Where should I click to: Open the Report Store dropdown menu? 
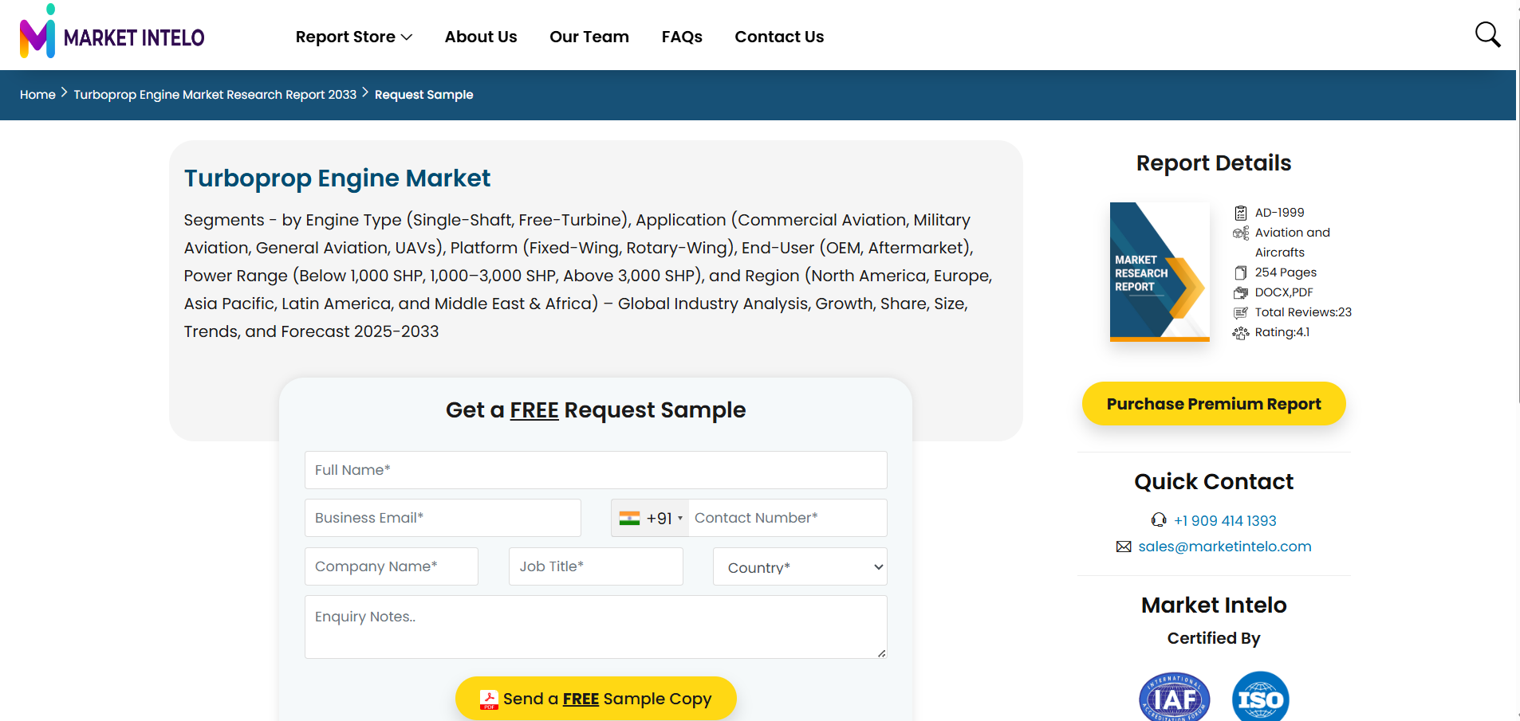click(353, 37)
